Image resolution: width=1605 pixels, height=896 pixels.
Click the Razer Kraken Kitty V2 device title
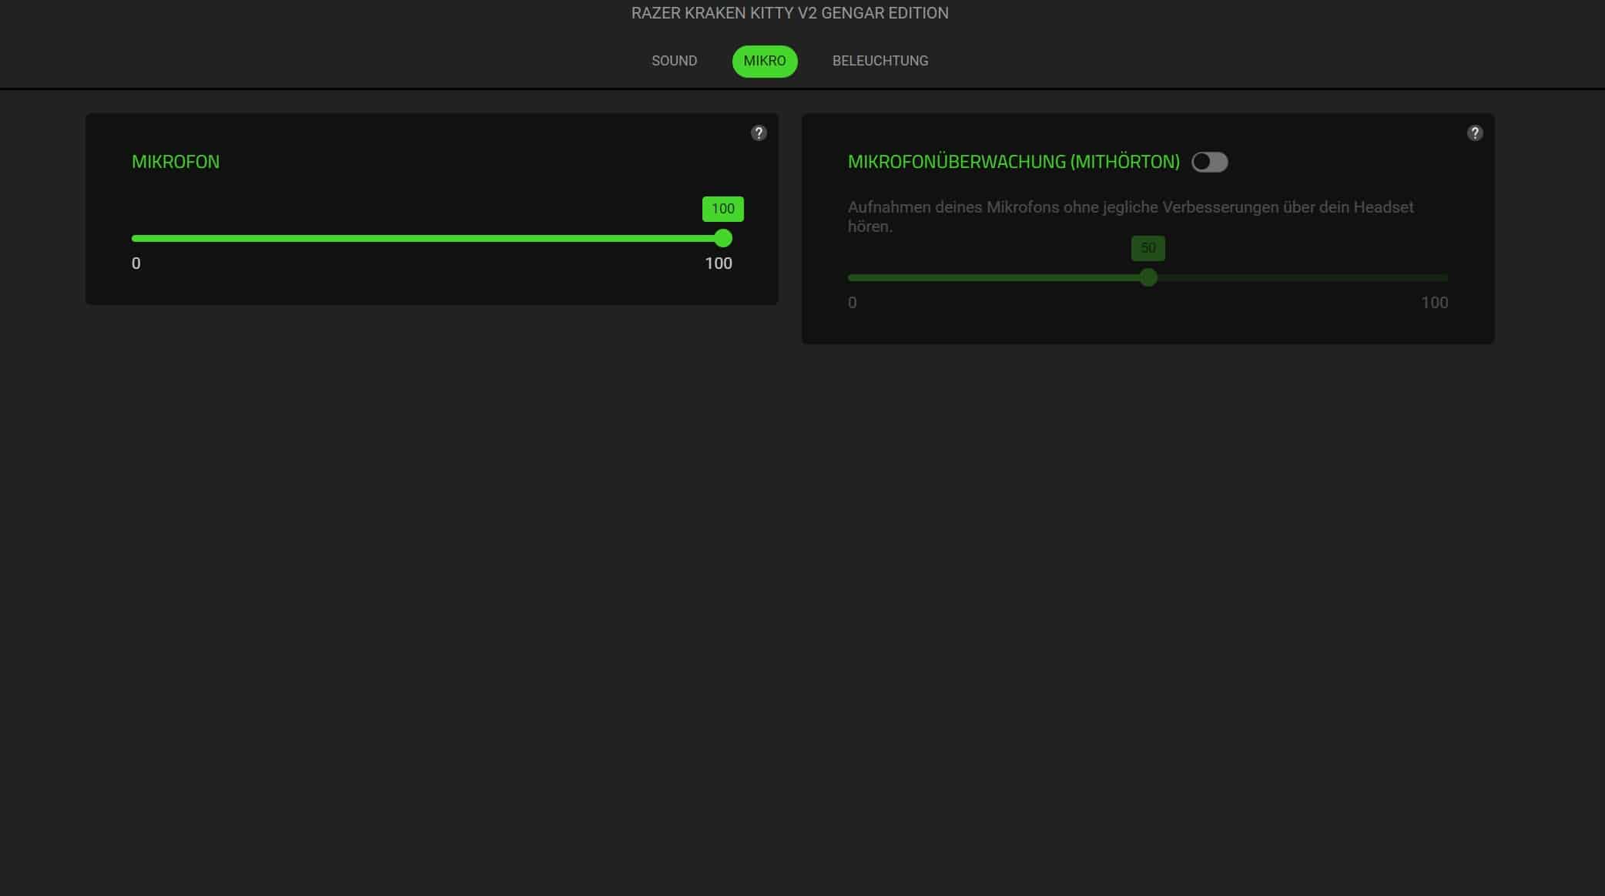point(789,13)
